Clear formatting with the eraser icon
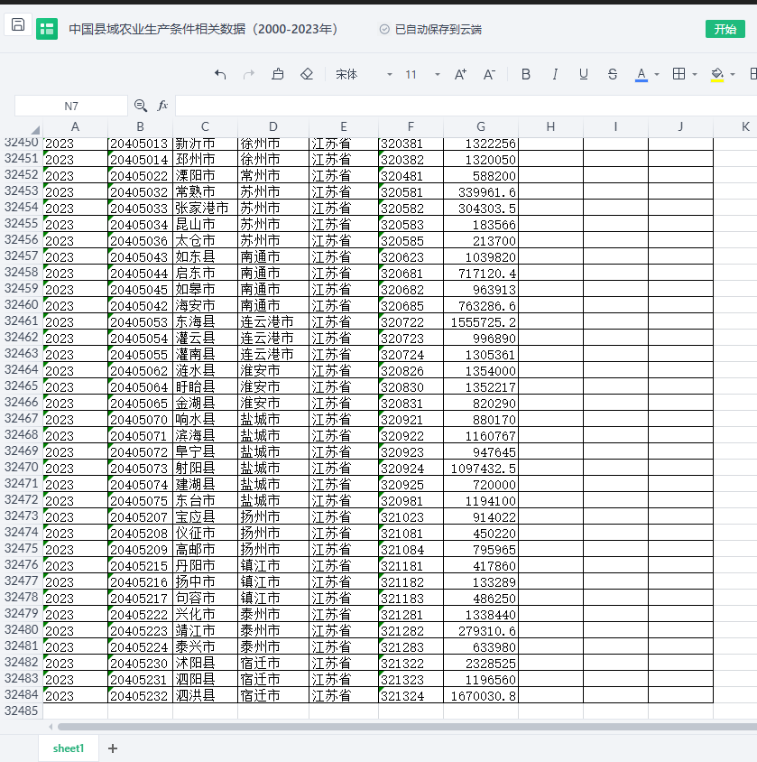757x762 pixels. pos(307,74)
